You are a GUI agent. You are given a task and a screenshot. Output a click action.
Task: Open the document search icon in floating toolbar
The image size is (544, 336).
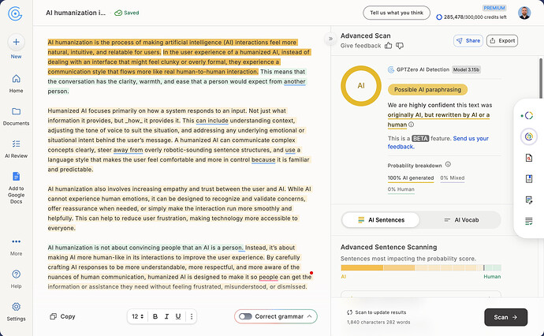[529, 158]
